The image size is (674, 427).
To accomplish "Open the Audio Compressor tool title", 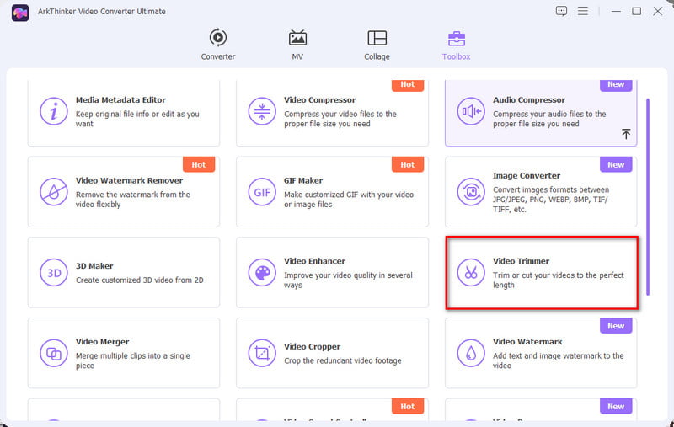I will pos(529,100).
